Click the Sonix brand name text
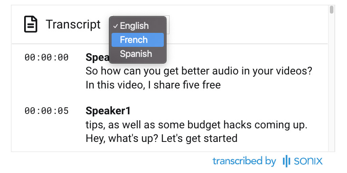 click(x=308, y=161)
